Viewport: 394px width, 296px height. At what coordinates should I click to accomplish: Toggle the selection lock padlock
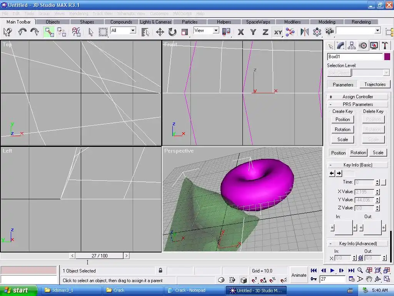160,271
